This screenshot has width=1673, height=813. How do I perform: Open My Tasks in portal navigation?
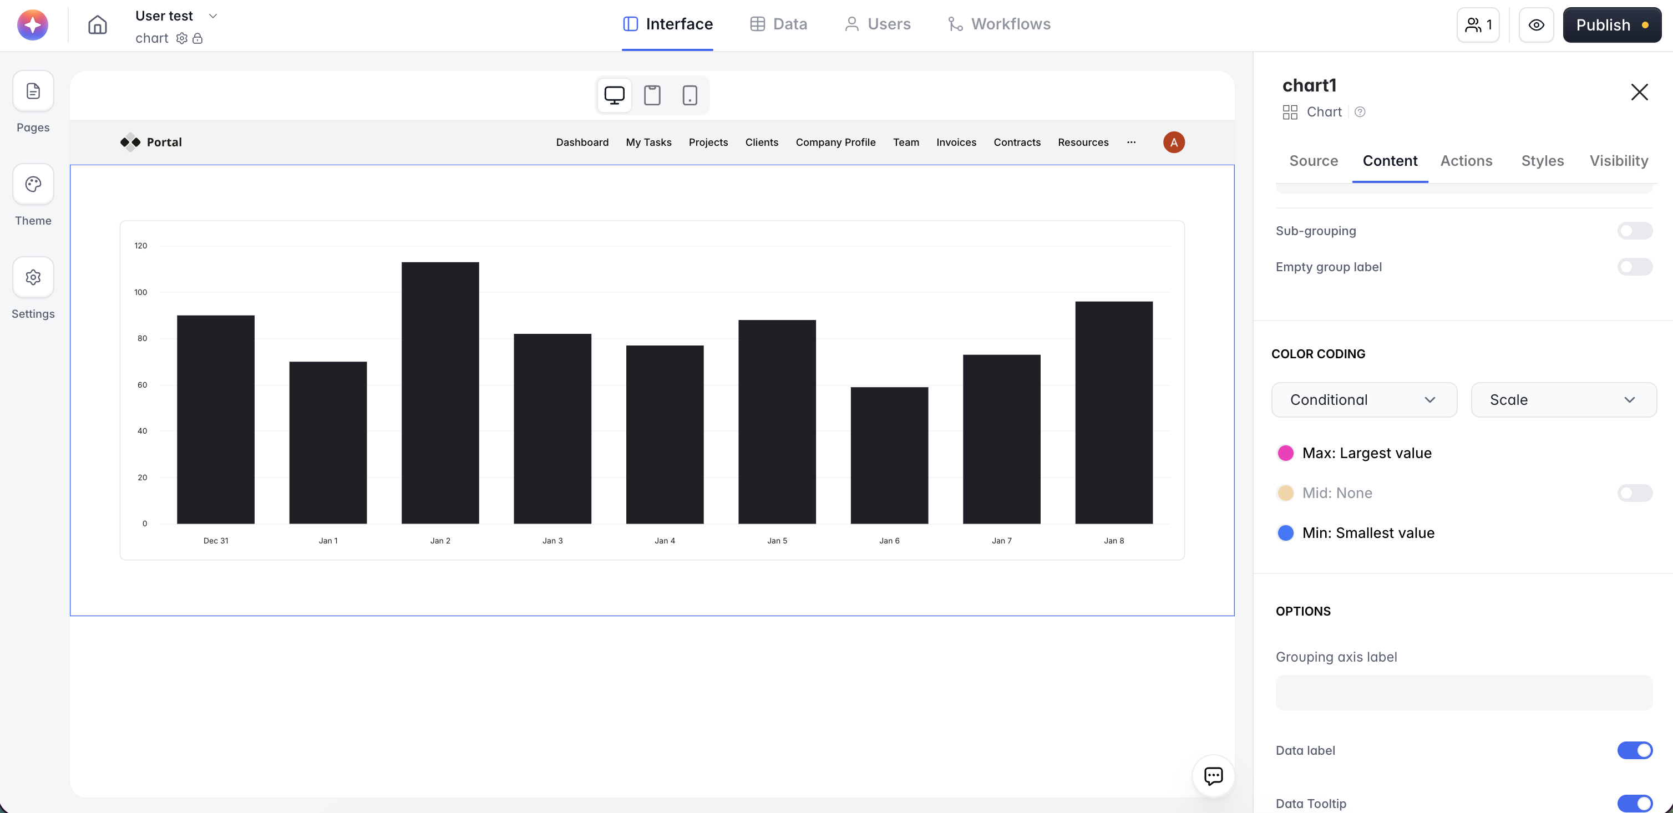tap(648, 142)
